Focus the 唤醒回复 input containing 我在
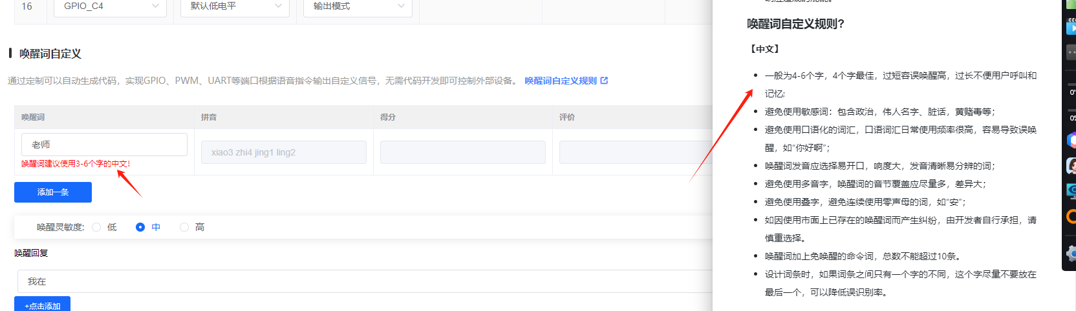Screen dimensions: 1076x311 click(365, 281)
